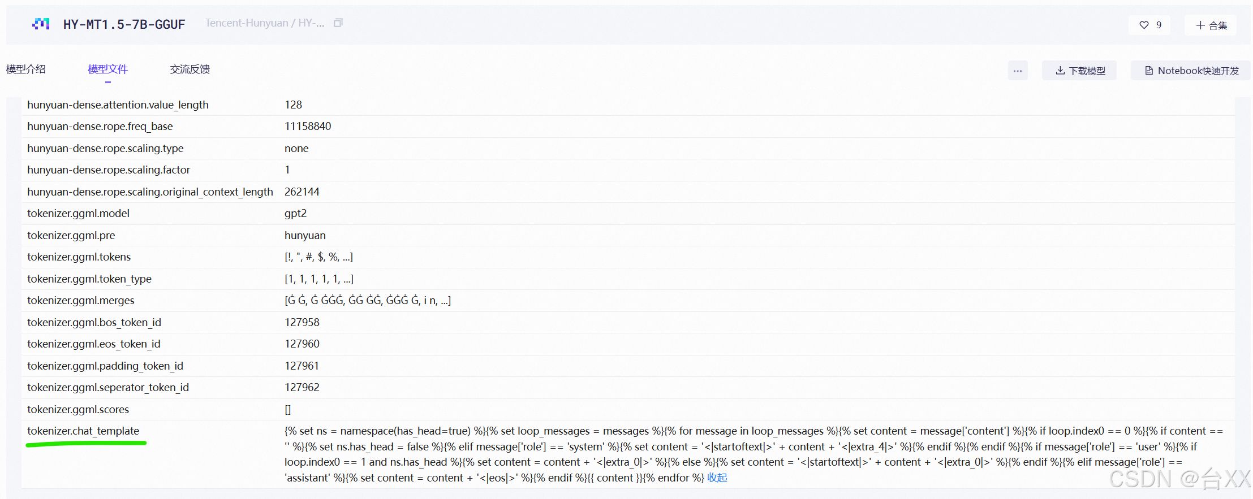Select hunyuan-dense.rope.scaling.factor key
The height and width of the screenshot is (499, 1253).
point(109,170)
